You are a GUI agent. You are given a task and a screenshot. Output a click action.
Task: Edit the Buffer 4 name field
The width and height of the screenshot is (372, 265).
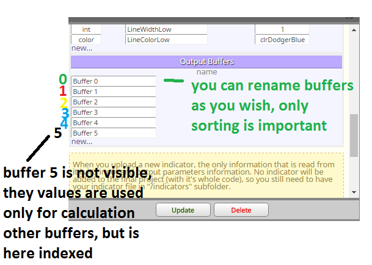coord(114,123)
